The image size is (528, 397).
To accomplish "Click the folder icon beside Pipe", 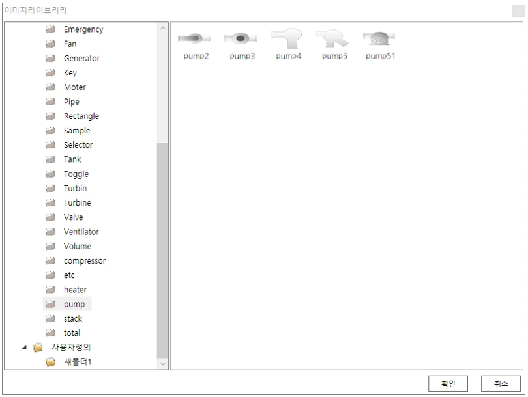I will pyautogui.click(x=50, y=102).
